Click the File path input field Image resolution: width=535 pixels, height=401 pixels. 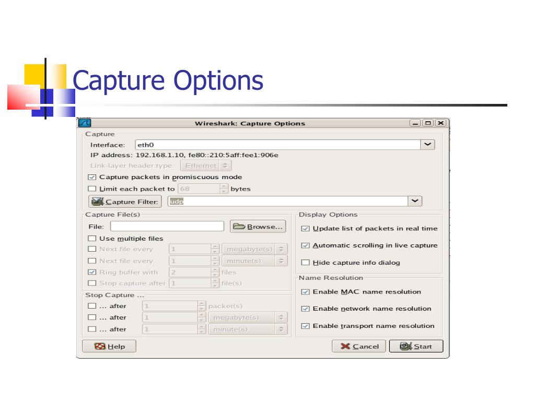167,227
